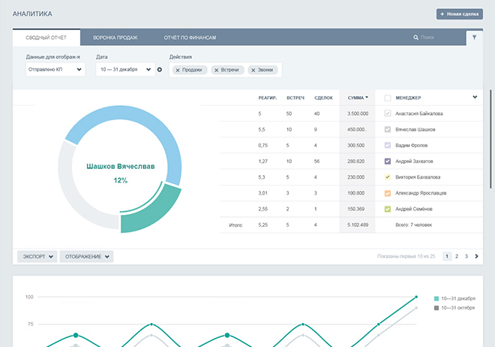Click 10—31 декабря legend color swatch
The height and width of the screenshot is (347, 495).
point(436,299)
